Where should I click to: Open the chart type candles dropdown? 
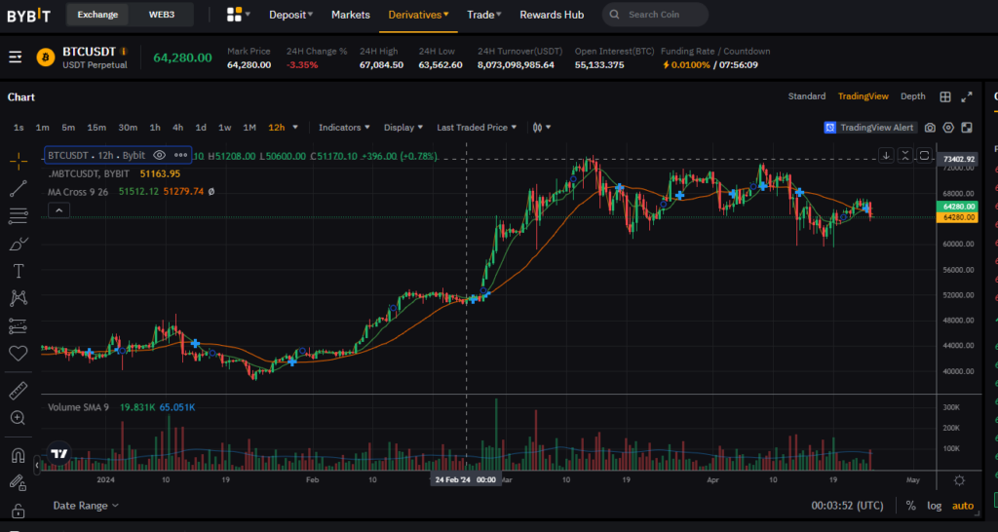pyautogui.click(x=542, y=128)
